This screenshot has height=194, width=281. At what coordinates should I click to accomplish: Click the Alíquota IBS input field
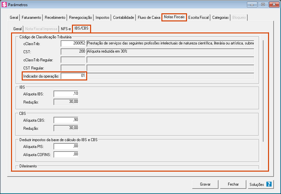pos(66,94)
